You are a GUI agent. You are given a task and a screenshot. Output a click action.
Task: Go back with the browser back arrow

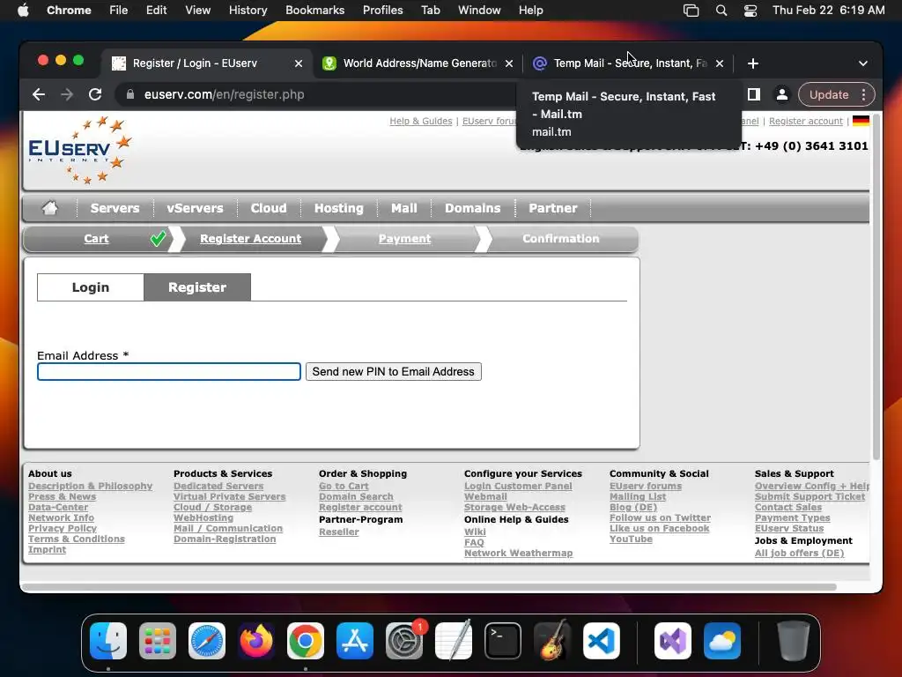click(x=39, y=94)
